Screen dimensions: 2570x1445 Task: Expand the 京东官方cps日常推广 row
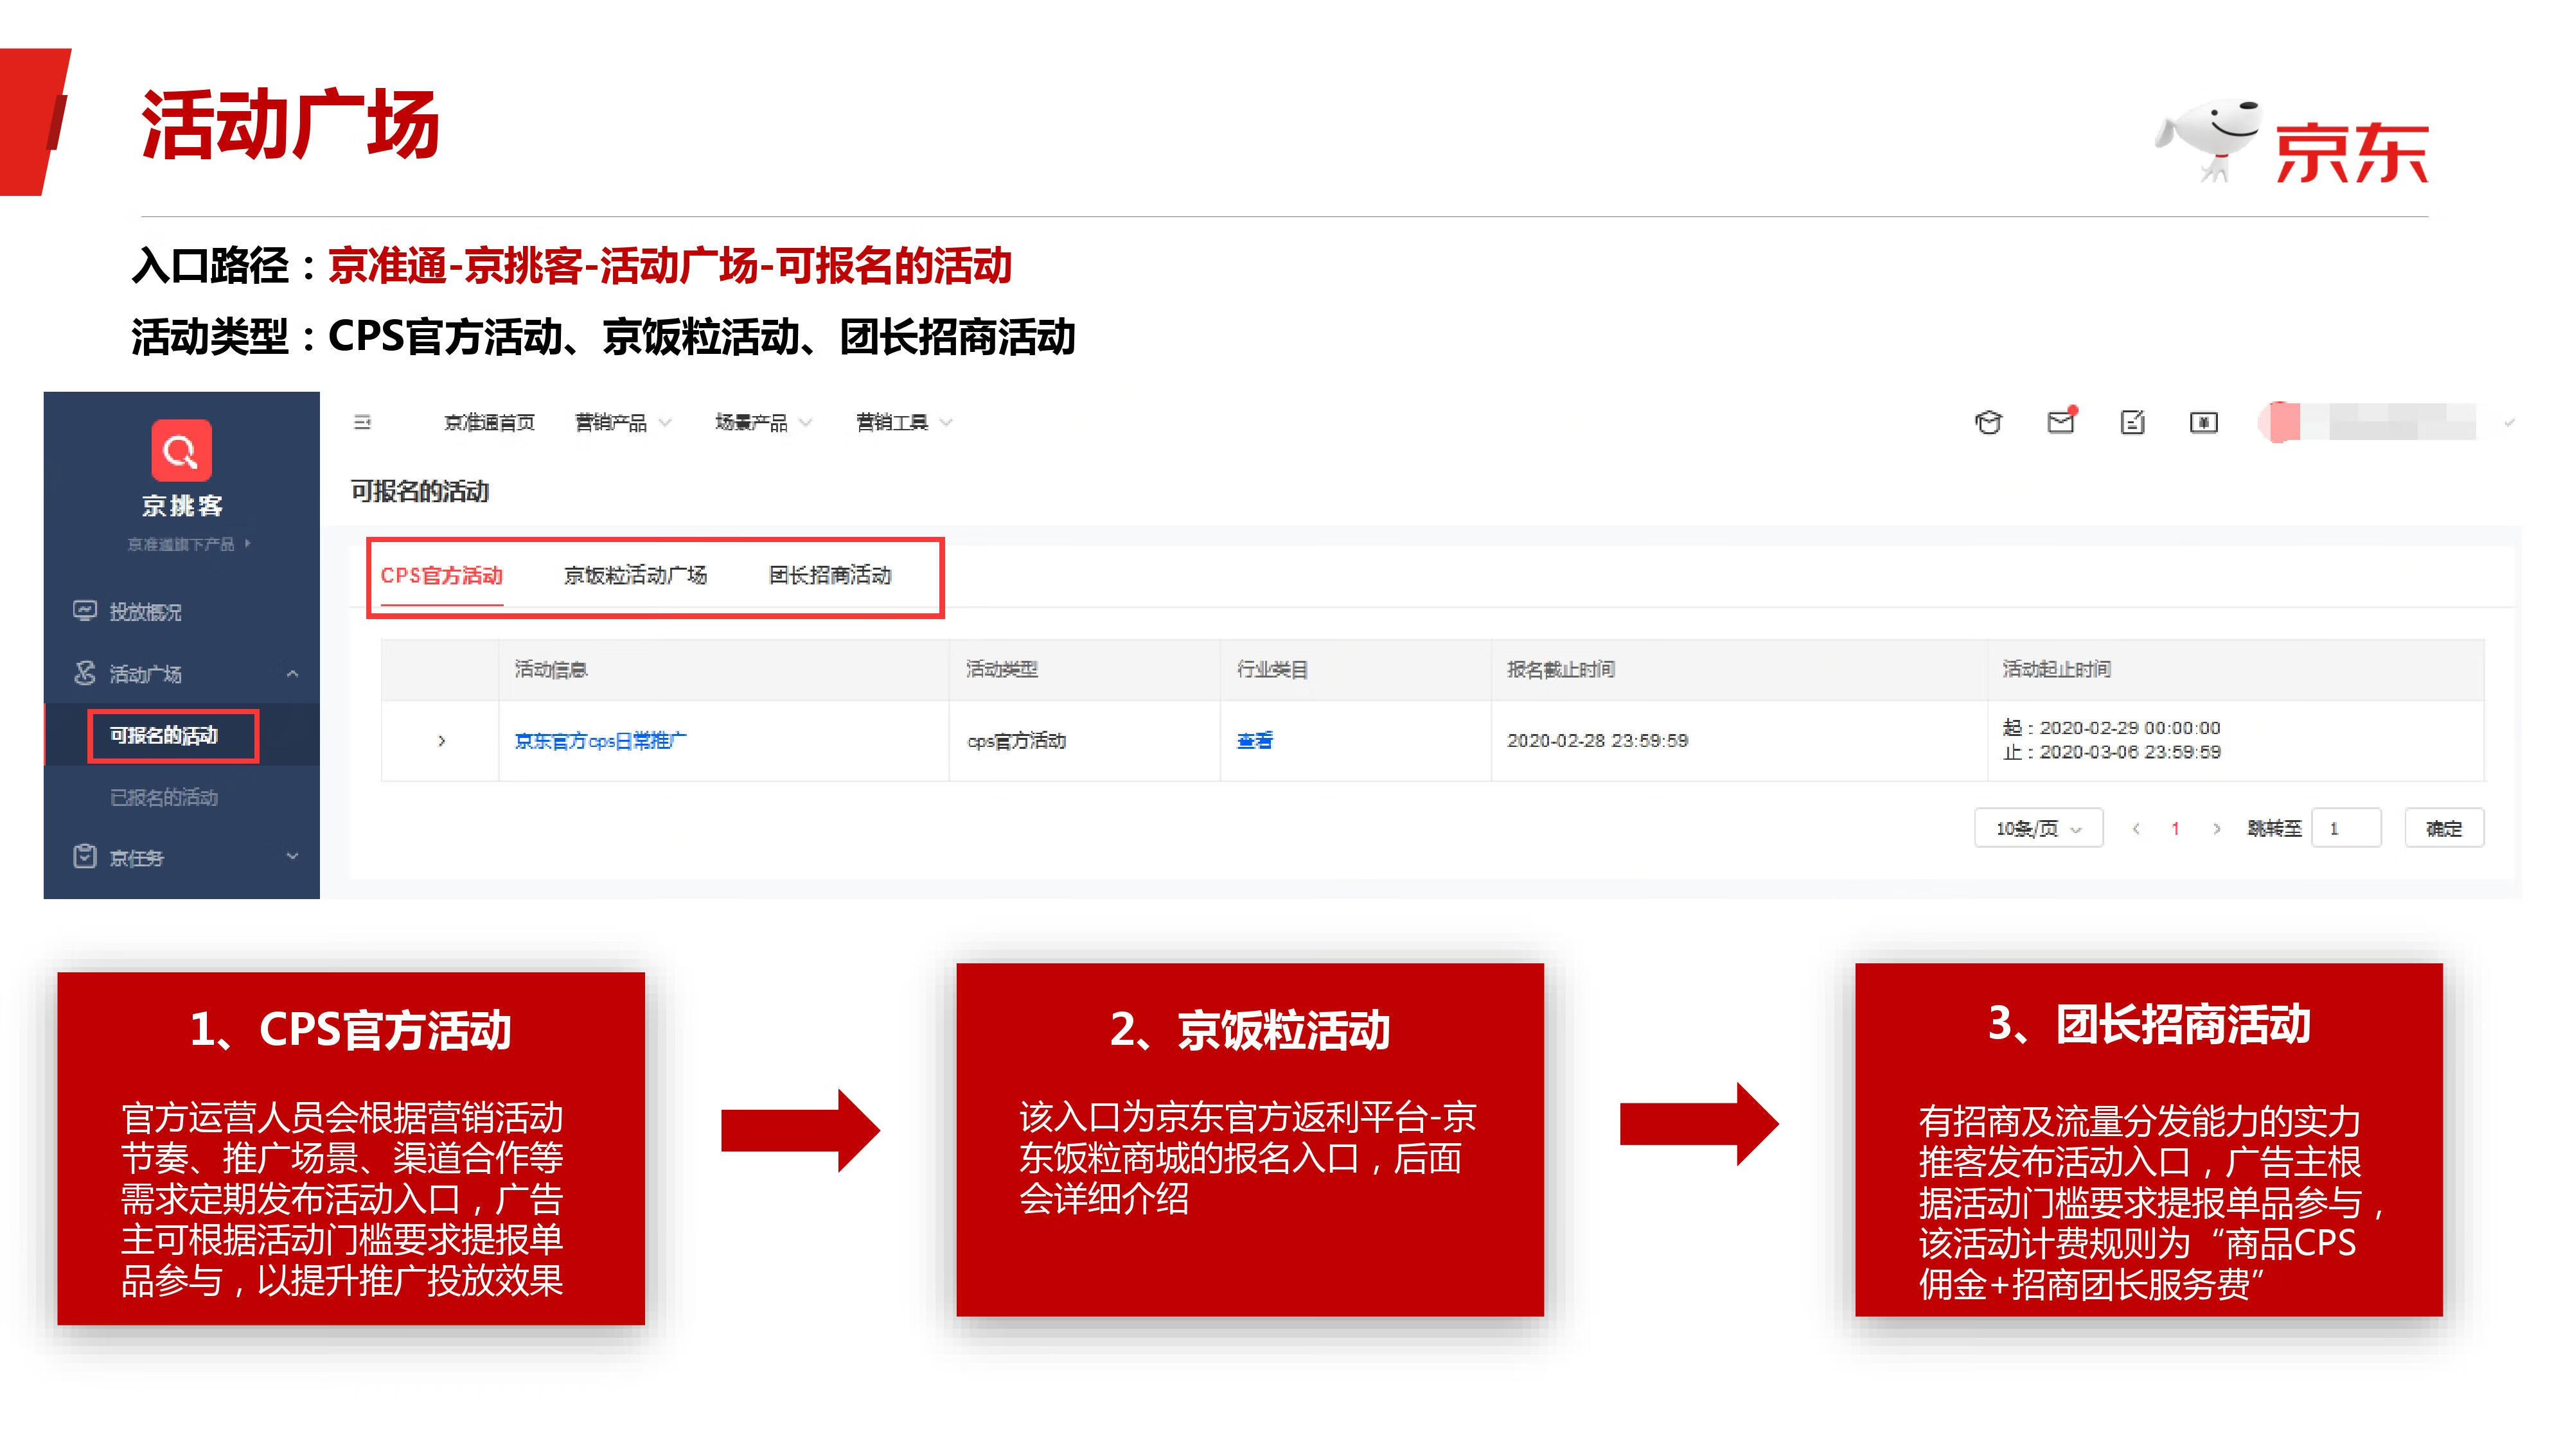point(441,741)
